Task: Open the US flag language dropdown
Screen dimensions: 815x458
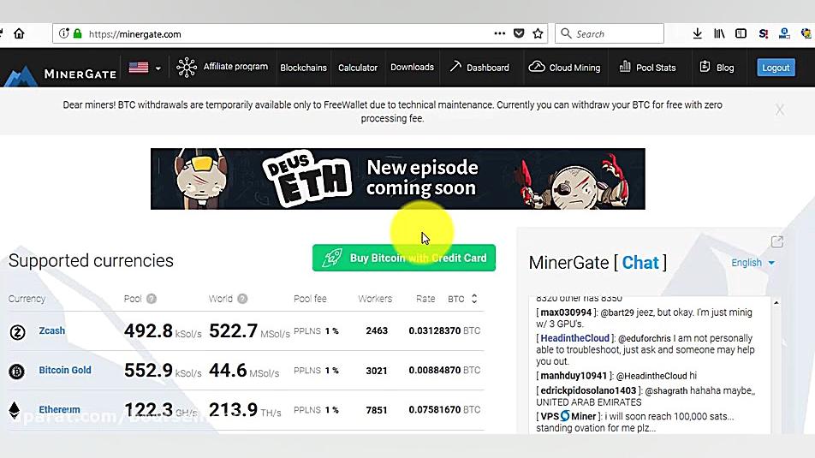Action: [x=145, y=68]
